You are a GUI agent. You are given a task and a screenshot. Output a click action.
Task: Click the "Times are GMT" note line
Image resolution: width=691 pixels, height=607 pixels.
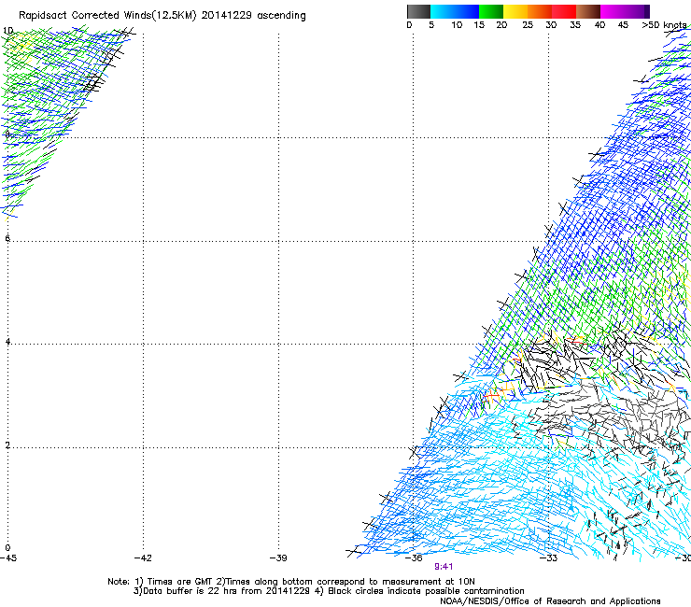[290, 582]
